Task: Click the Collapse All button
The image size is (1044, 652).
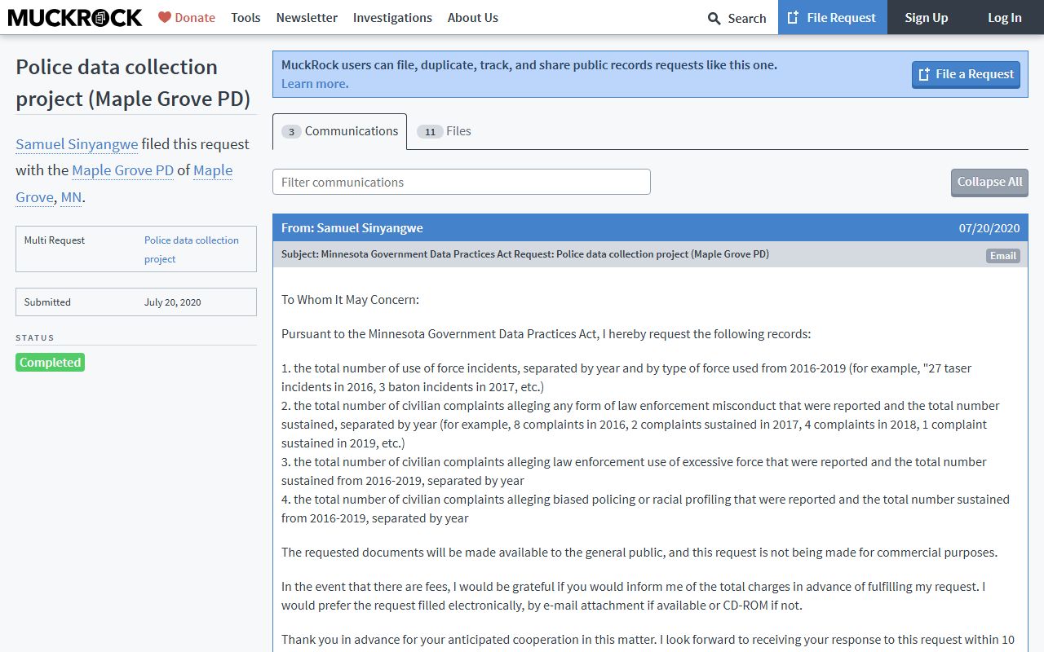Action: tap(989, 182)
